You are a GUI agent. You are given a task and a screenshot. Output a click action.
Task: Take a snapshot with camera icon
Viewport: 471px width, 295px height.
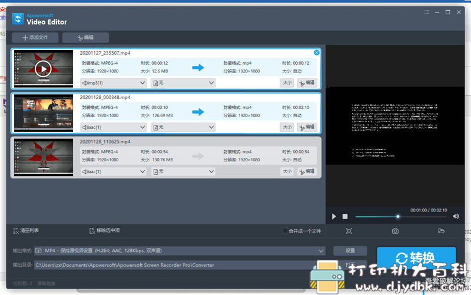pos(395,231)
